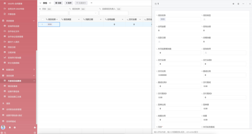
Task: Click the 交付业绩 input in detail panel
Action: point(180,64)
